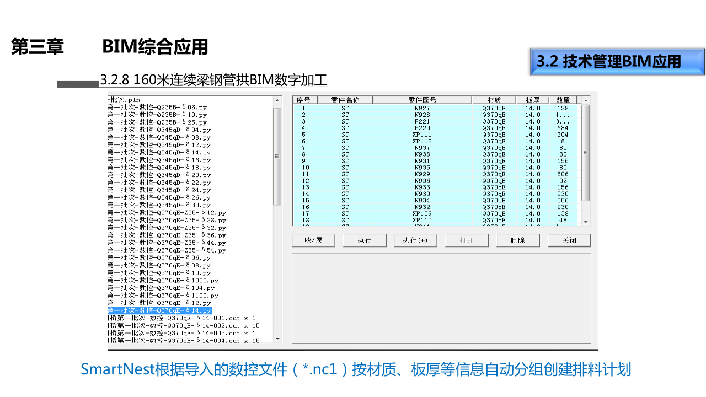Select the δ14-002.out x 15 file
The width and height of the screenshot is (706, 397).
[184, 326]
